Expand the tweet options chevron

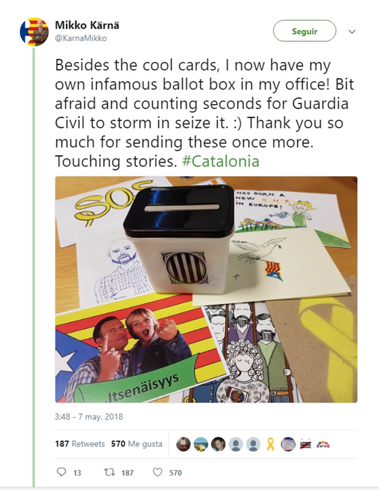pos(352,31)
